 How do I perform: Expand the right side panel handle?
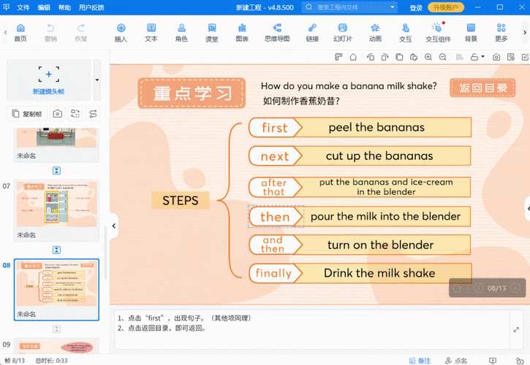click(528, 209)
